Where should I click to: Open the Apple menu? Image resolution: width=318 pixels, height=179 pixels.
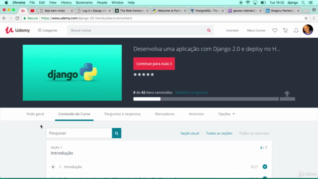(x=6, y=2)
